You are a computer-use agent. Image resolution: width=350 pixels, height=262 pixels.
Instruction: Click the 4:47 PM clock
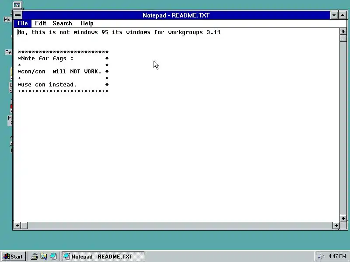tap(337, 256)
